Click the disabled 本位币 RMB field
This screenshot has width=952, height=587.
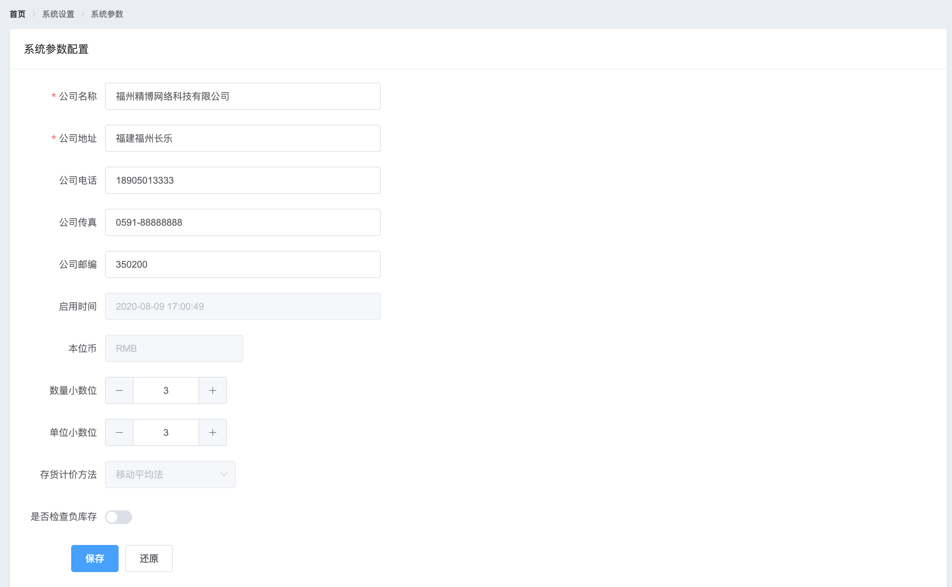[174, 348]
